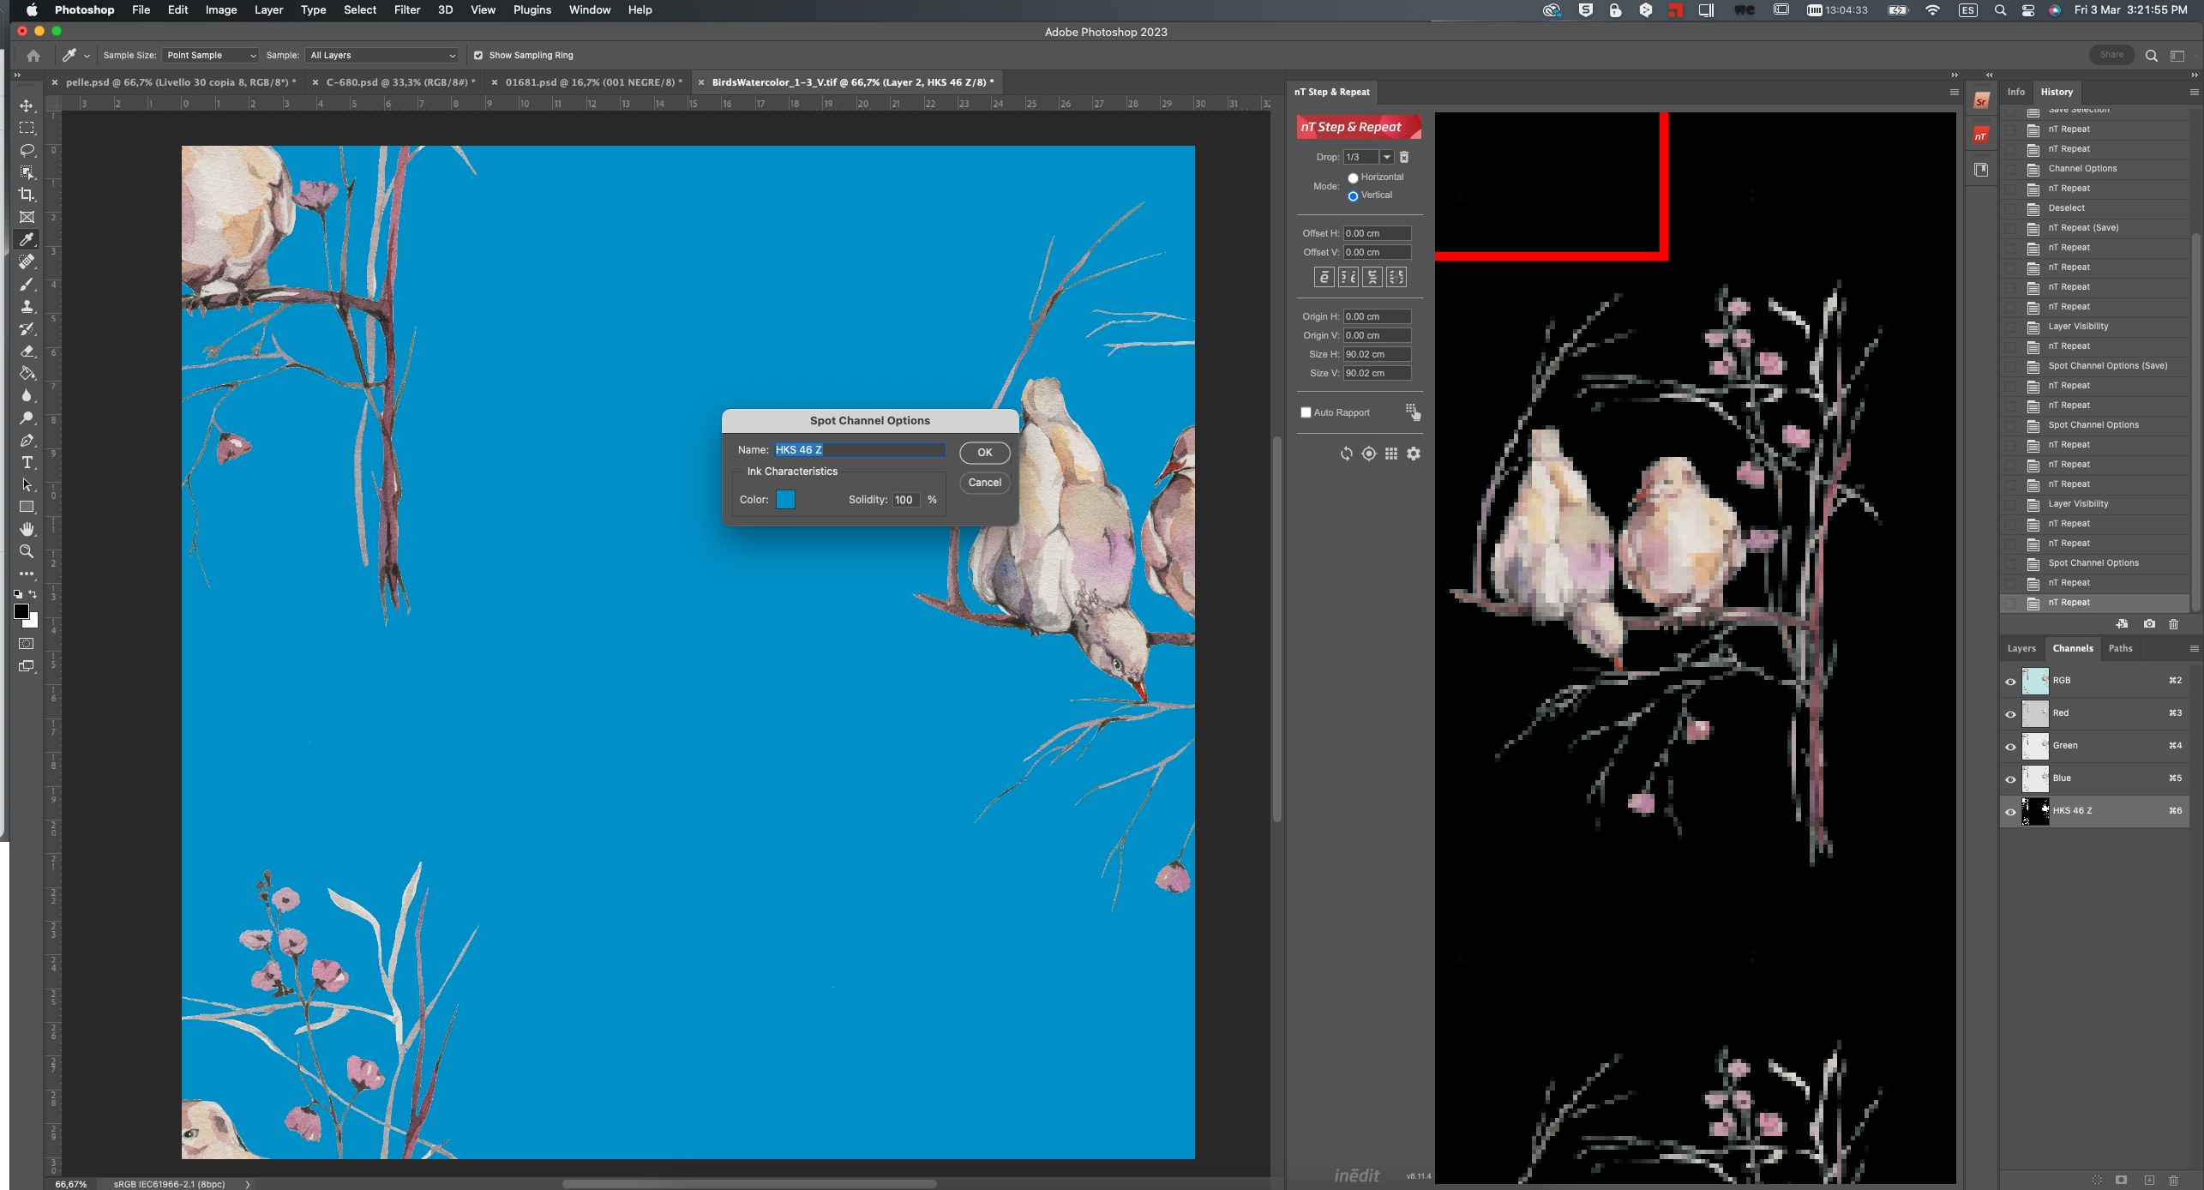
Task: Click the Solidity input field
Action: click(x=905, y=500)
